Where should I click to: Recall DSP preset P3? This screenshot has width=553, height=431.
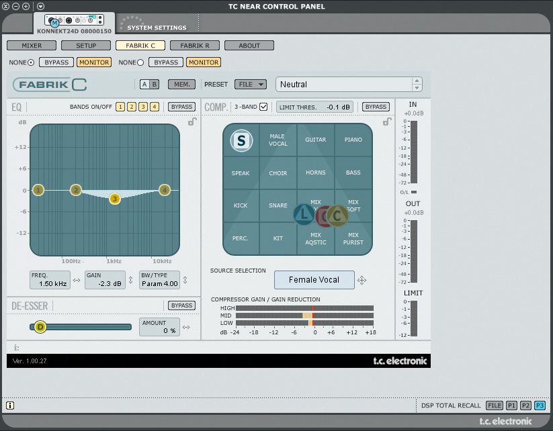pos(540,405)
